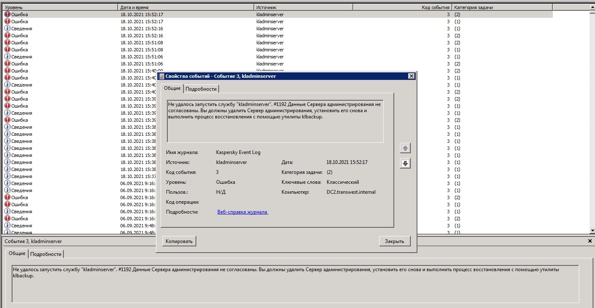Open the Подробности tab in the dialog

[x=201, y=89]
